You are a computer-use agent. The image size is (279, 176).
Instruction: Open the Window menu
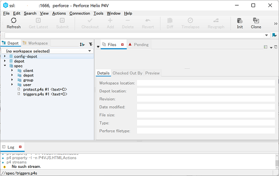tap(113, 13)
